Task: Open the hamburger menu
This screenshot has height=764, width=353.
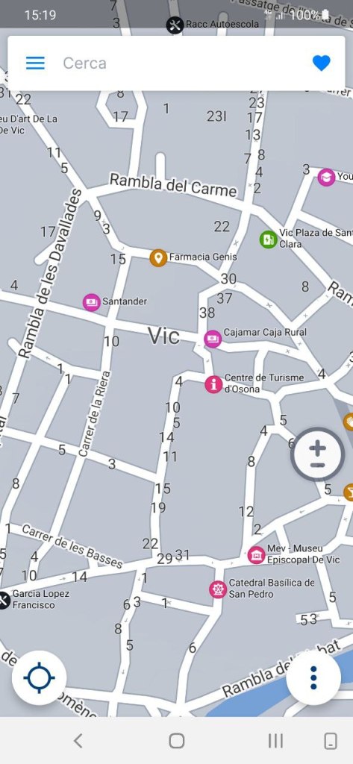Action: (x=35, y=63)
